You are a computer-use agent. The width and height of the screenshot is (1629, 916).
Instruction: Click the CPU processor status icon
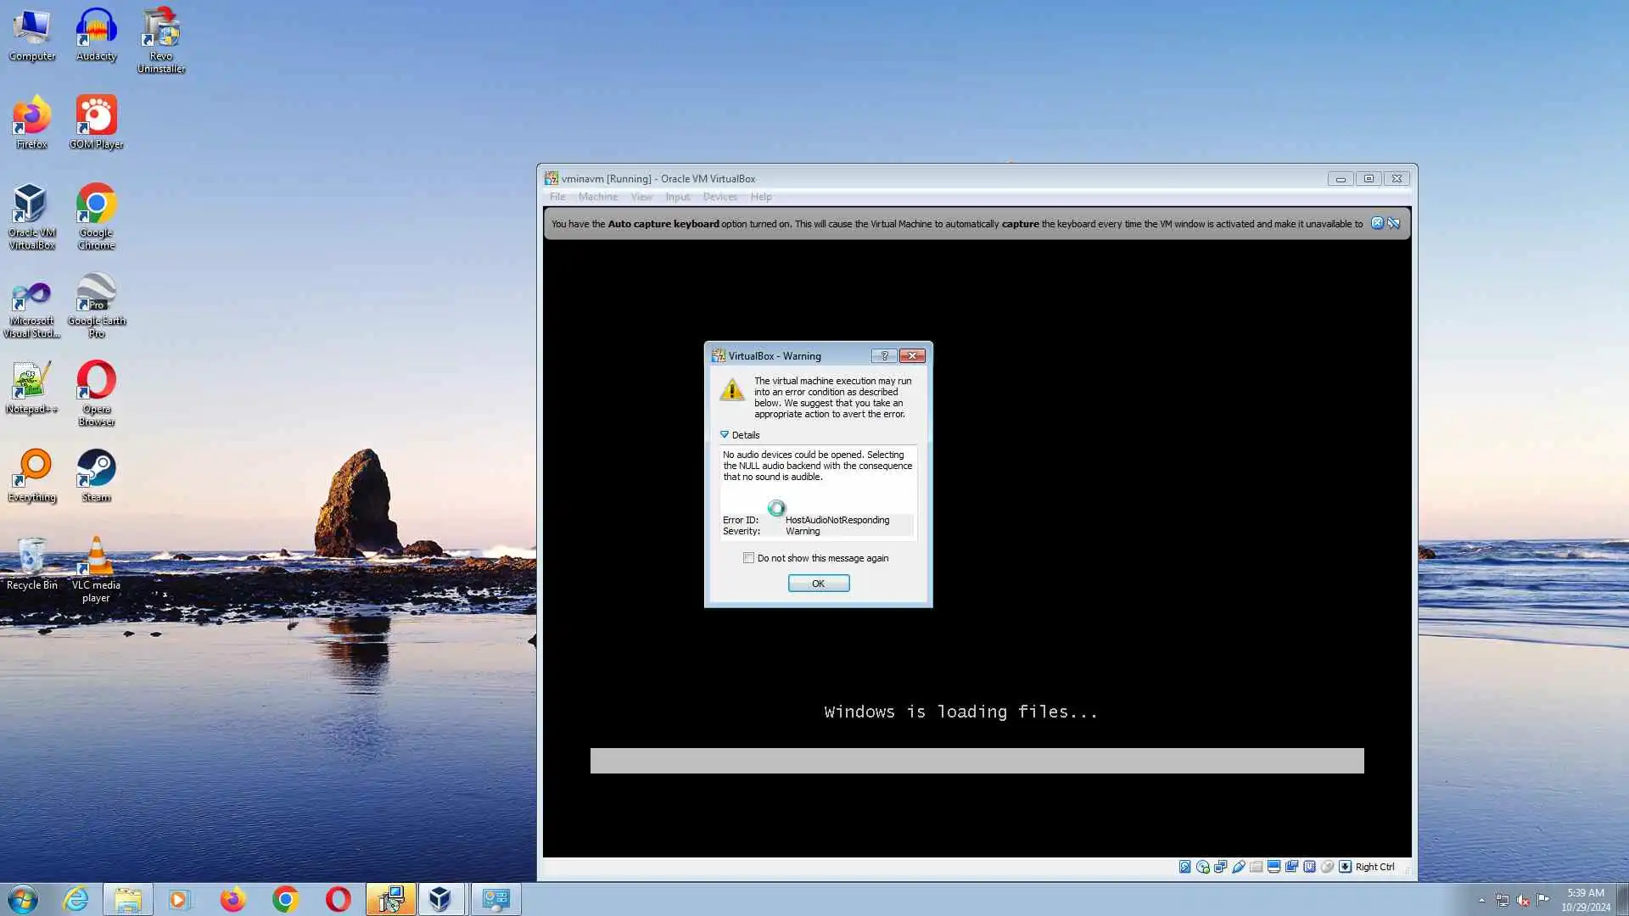point(1309,867)
